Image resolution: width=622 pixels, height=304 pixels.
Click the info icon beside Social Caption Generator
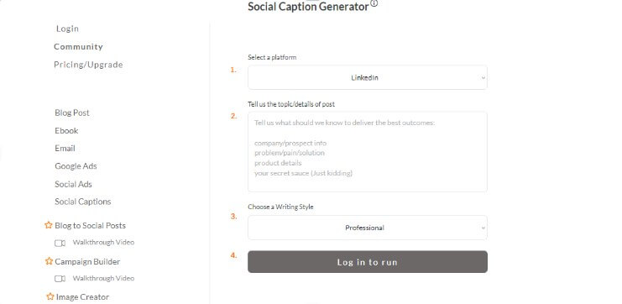[374, 4]
